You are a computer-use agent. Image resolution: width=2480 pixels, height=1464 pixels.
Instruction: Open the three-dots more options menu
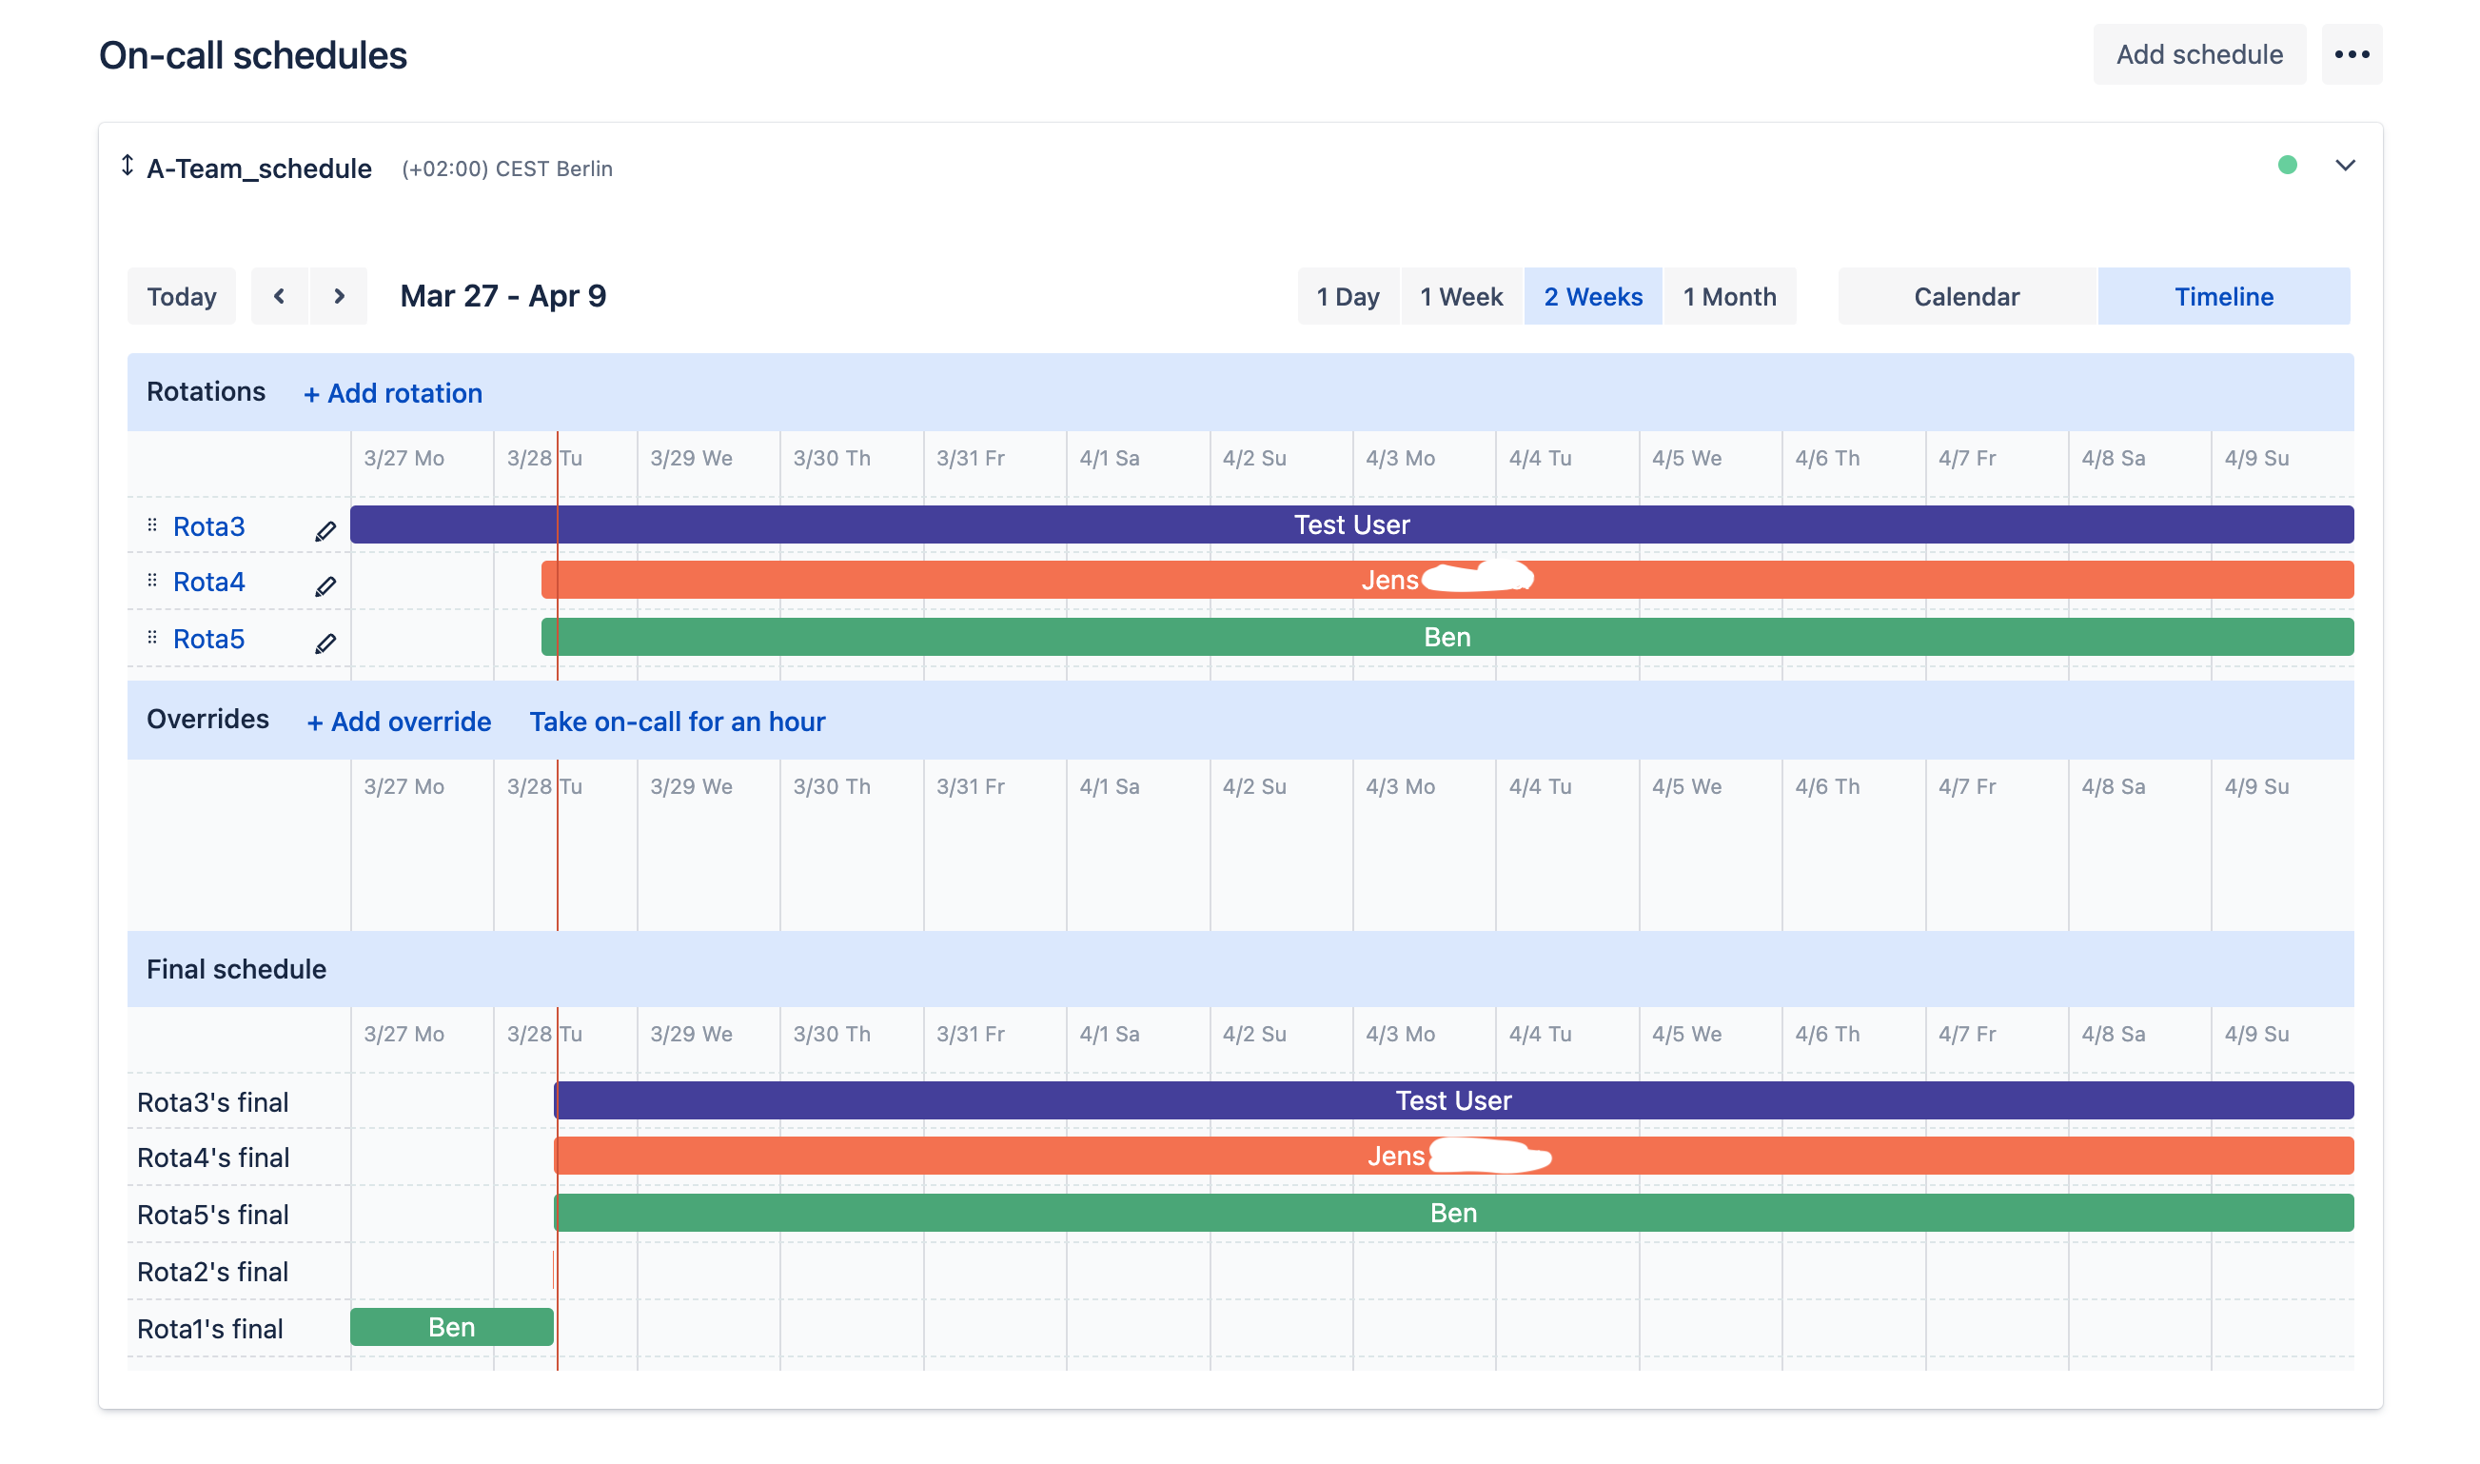2352,54
